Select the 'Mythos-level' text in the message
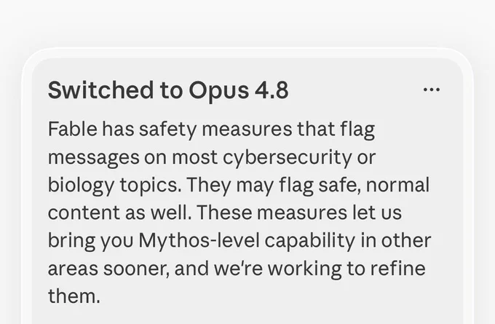This screenshot has width=495, height=324. point(199,240)
